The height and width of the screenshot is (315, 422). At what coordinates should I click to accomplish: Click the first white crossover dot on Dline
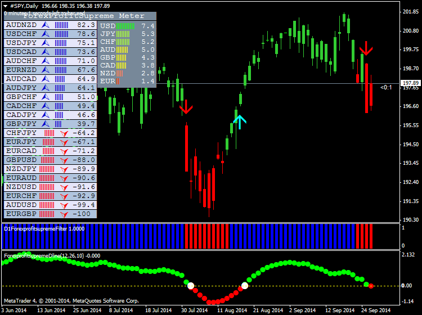click(190, 286)
